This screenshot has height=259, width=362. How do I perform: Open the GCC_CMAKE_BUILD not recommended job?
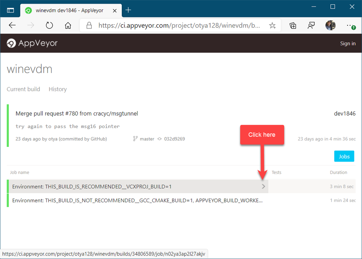(138, 200)
